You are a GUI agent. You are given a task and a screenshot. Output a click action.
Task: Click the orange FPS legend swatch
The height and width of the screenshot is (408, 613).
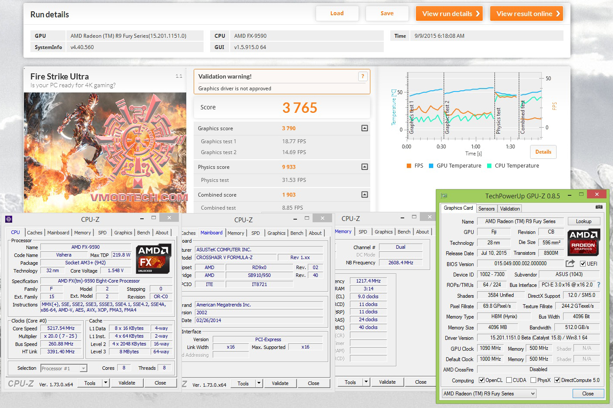[x=409, y=166]
